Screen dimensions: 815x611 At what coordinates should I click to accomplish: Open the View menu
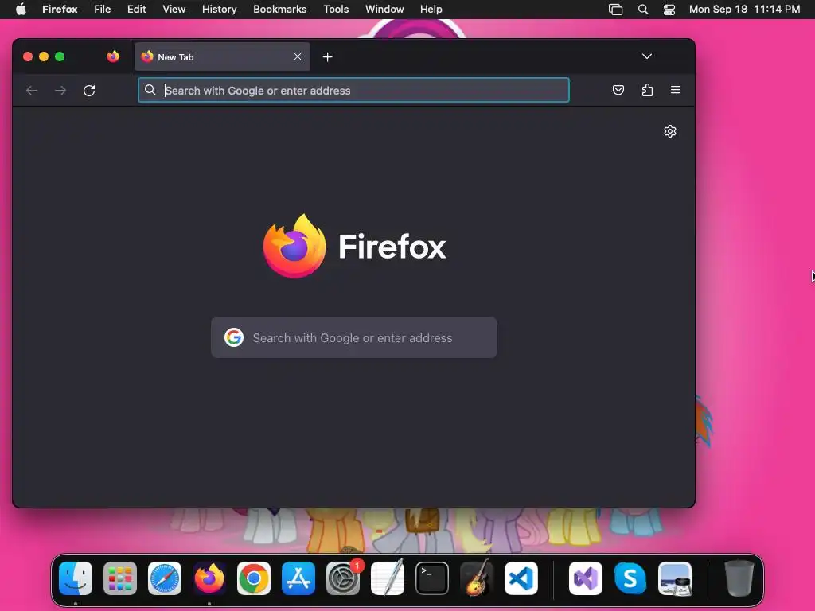pyautogui.click(x=174, y=9)
